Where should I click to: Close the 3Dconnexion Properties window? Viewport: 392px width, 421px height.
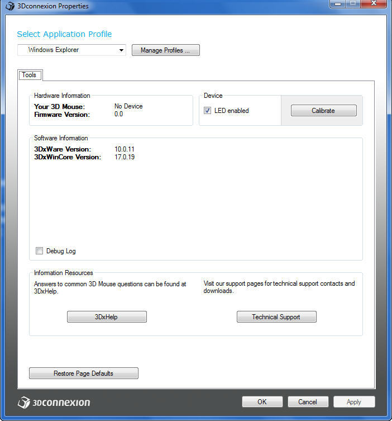click(373, 4)
